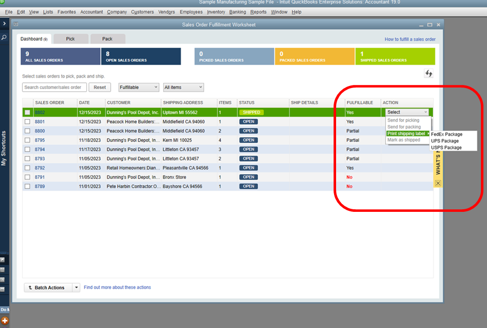Open the Reports menu

click(258, 12)
